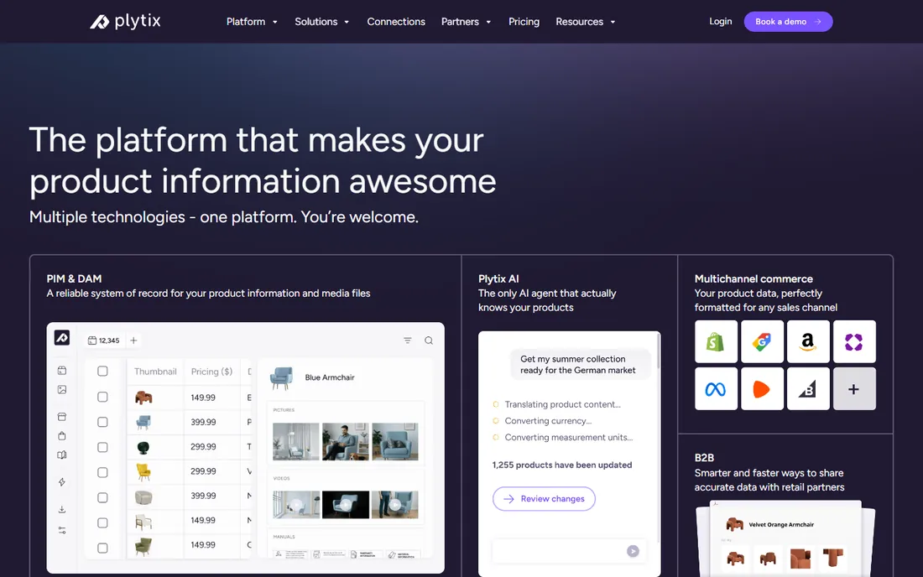Expand the Solutions menu
923x577 pixels.
click(322, 22)
